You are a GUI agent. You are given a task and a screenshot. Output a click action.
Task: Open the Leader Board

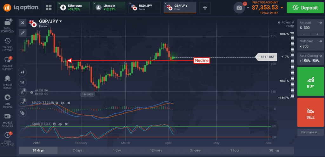click(8, 82)
